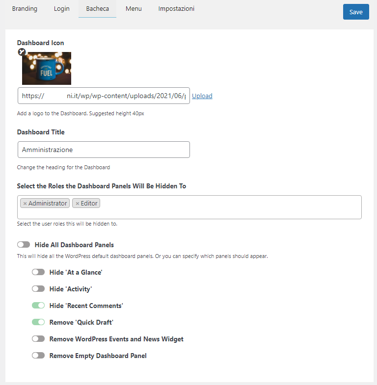The height and width of the screenshot is (385, 377).
Task: Enable Hide 'At a Glance' toggle
Action: point(38,272)
